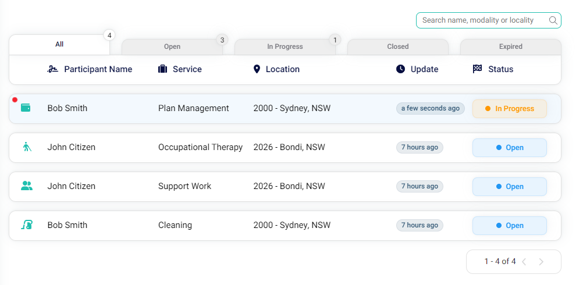Viewport: 583px width, 285px height.
Task: Switch to the Expired tab
Action: (511, 47)
